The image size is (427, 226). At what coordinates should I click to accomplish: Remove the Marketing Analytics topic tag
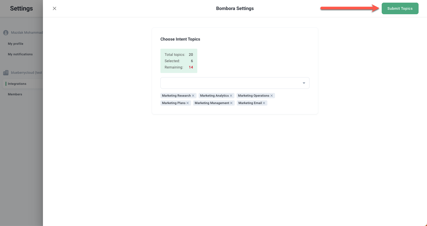pos(231,96)
